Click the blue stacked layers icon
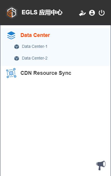The image size is (111, 176). [x=11, y=35]
